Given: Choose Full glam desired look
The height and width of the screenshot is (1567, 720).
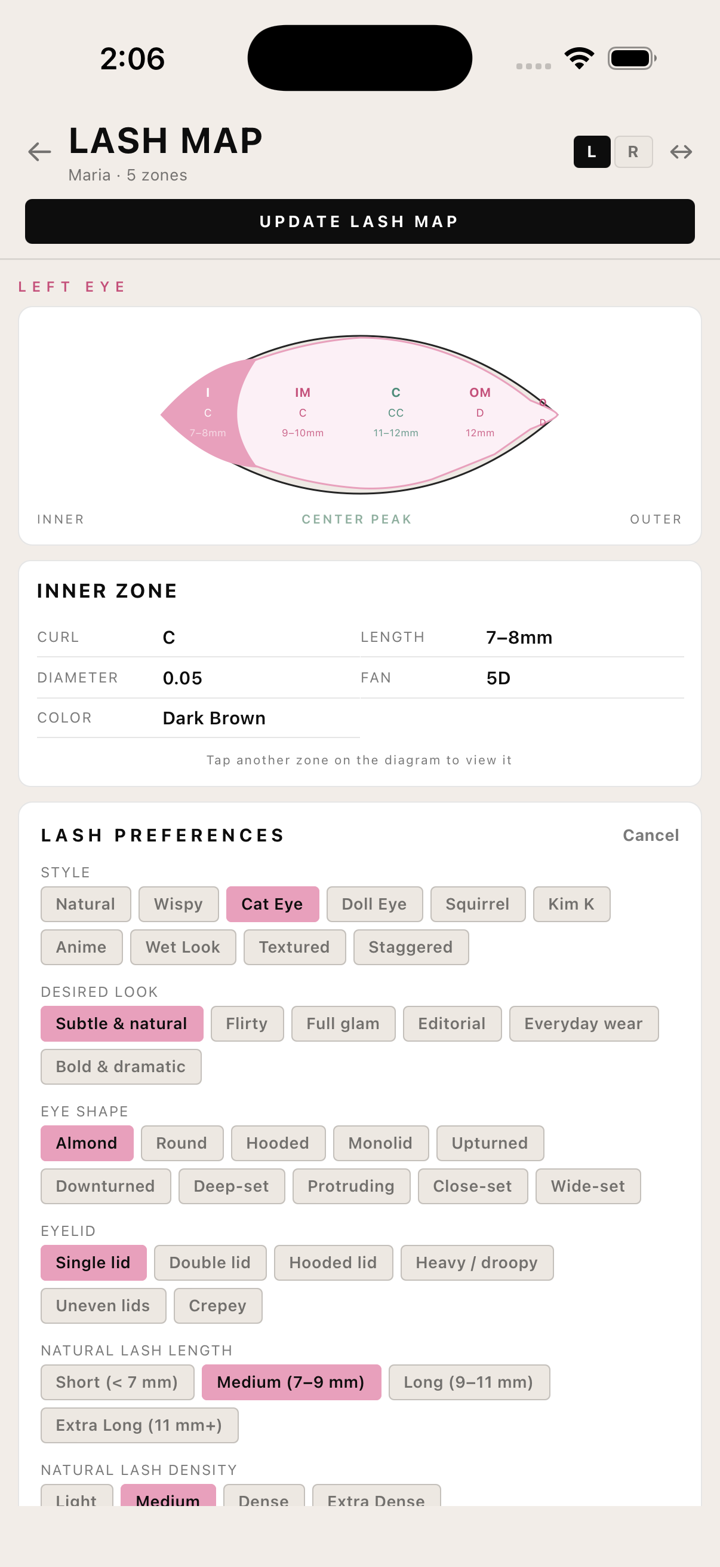Looking at the screenshot, I should (343, 1023).
